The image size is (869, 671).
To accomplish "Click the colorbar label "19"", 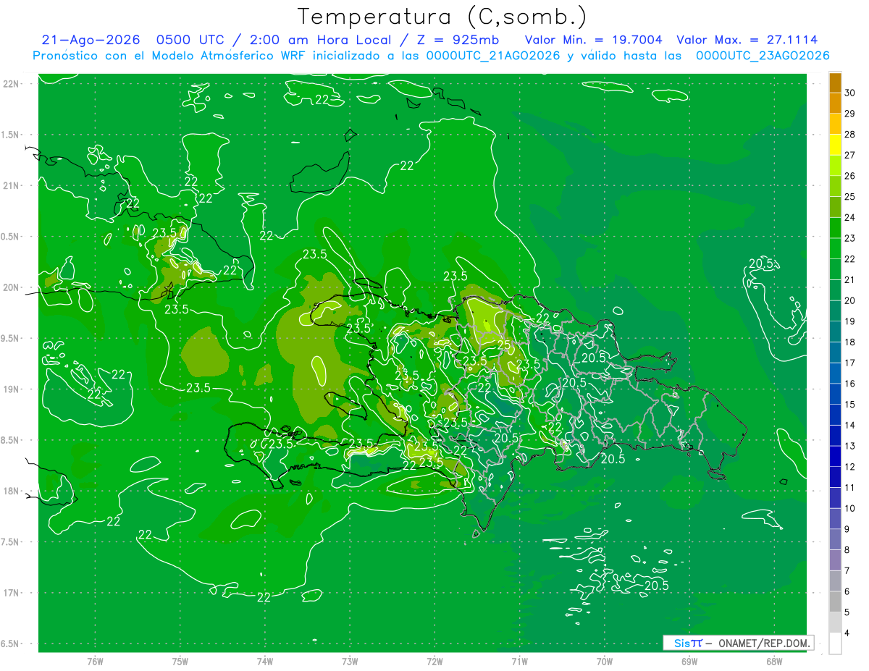I will point(850,321).
